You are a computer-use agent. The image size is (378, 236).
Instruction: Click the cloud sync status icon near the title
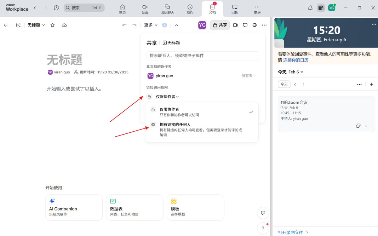64,25
